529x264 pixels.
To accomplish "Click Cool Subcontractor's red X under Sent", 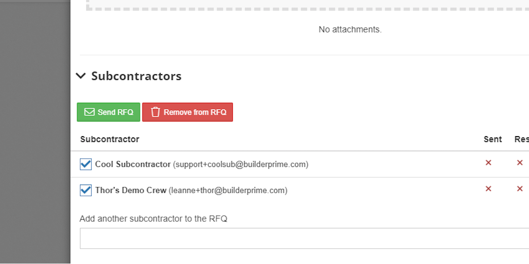I will click(x=488, y=163).
